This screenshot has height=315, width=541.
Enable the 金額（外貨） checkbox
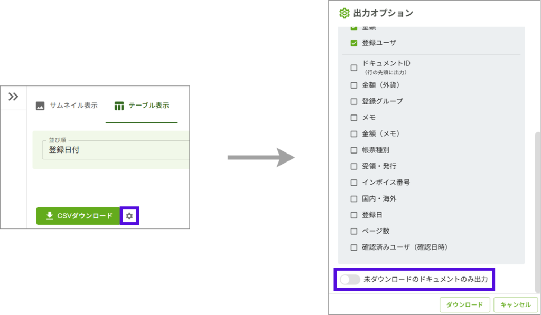tap(354, 85)
